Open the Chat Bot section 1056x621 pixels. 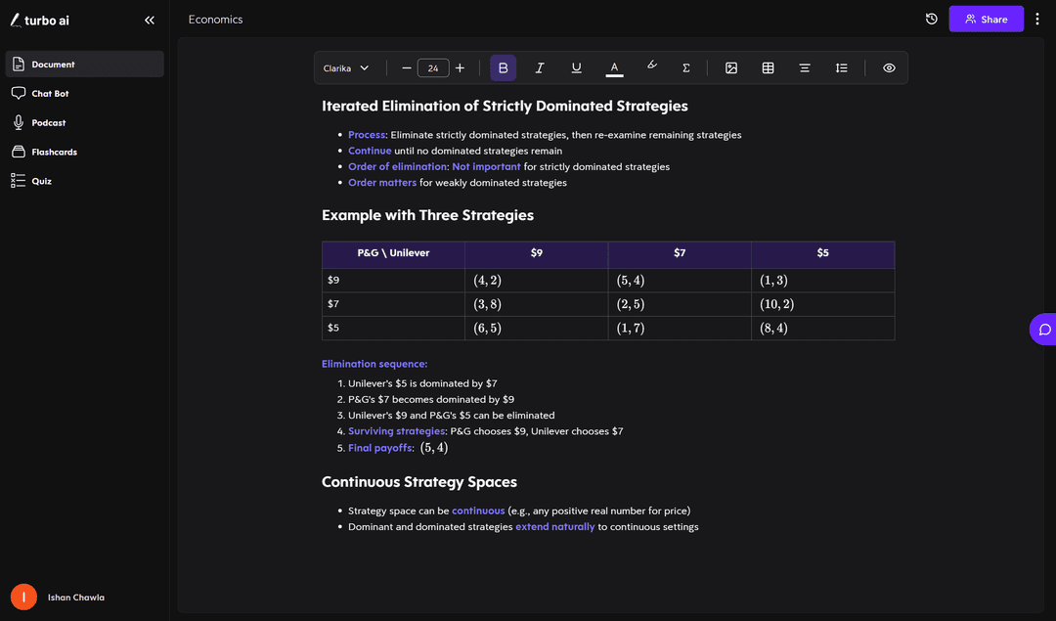click(x=85, y=94)
